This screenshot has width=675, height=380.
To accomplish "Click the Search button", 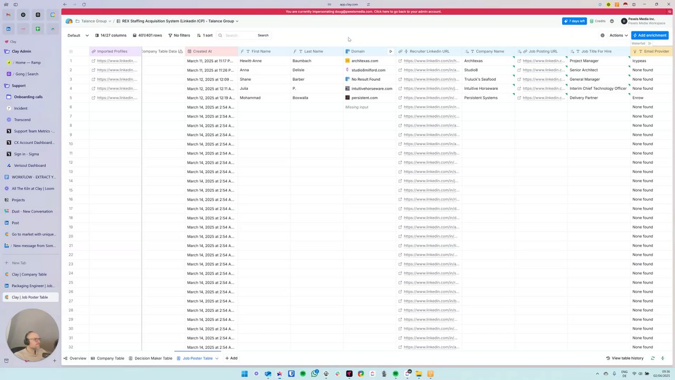I will point(263,35).
